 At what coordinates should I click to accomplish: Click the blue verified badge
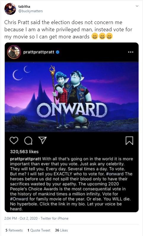click(x=57, y=52)
